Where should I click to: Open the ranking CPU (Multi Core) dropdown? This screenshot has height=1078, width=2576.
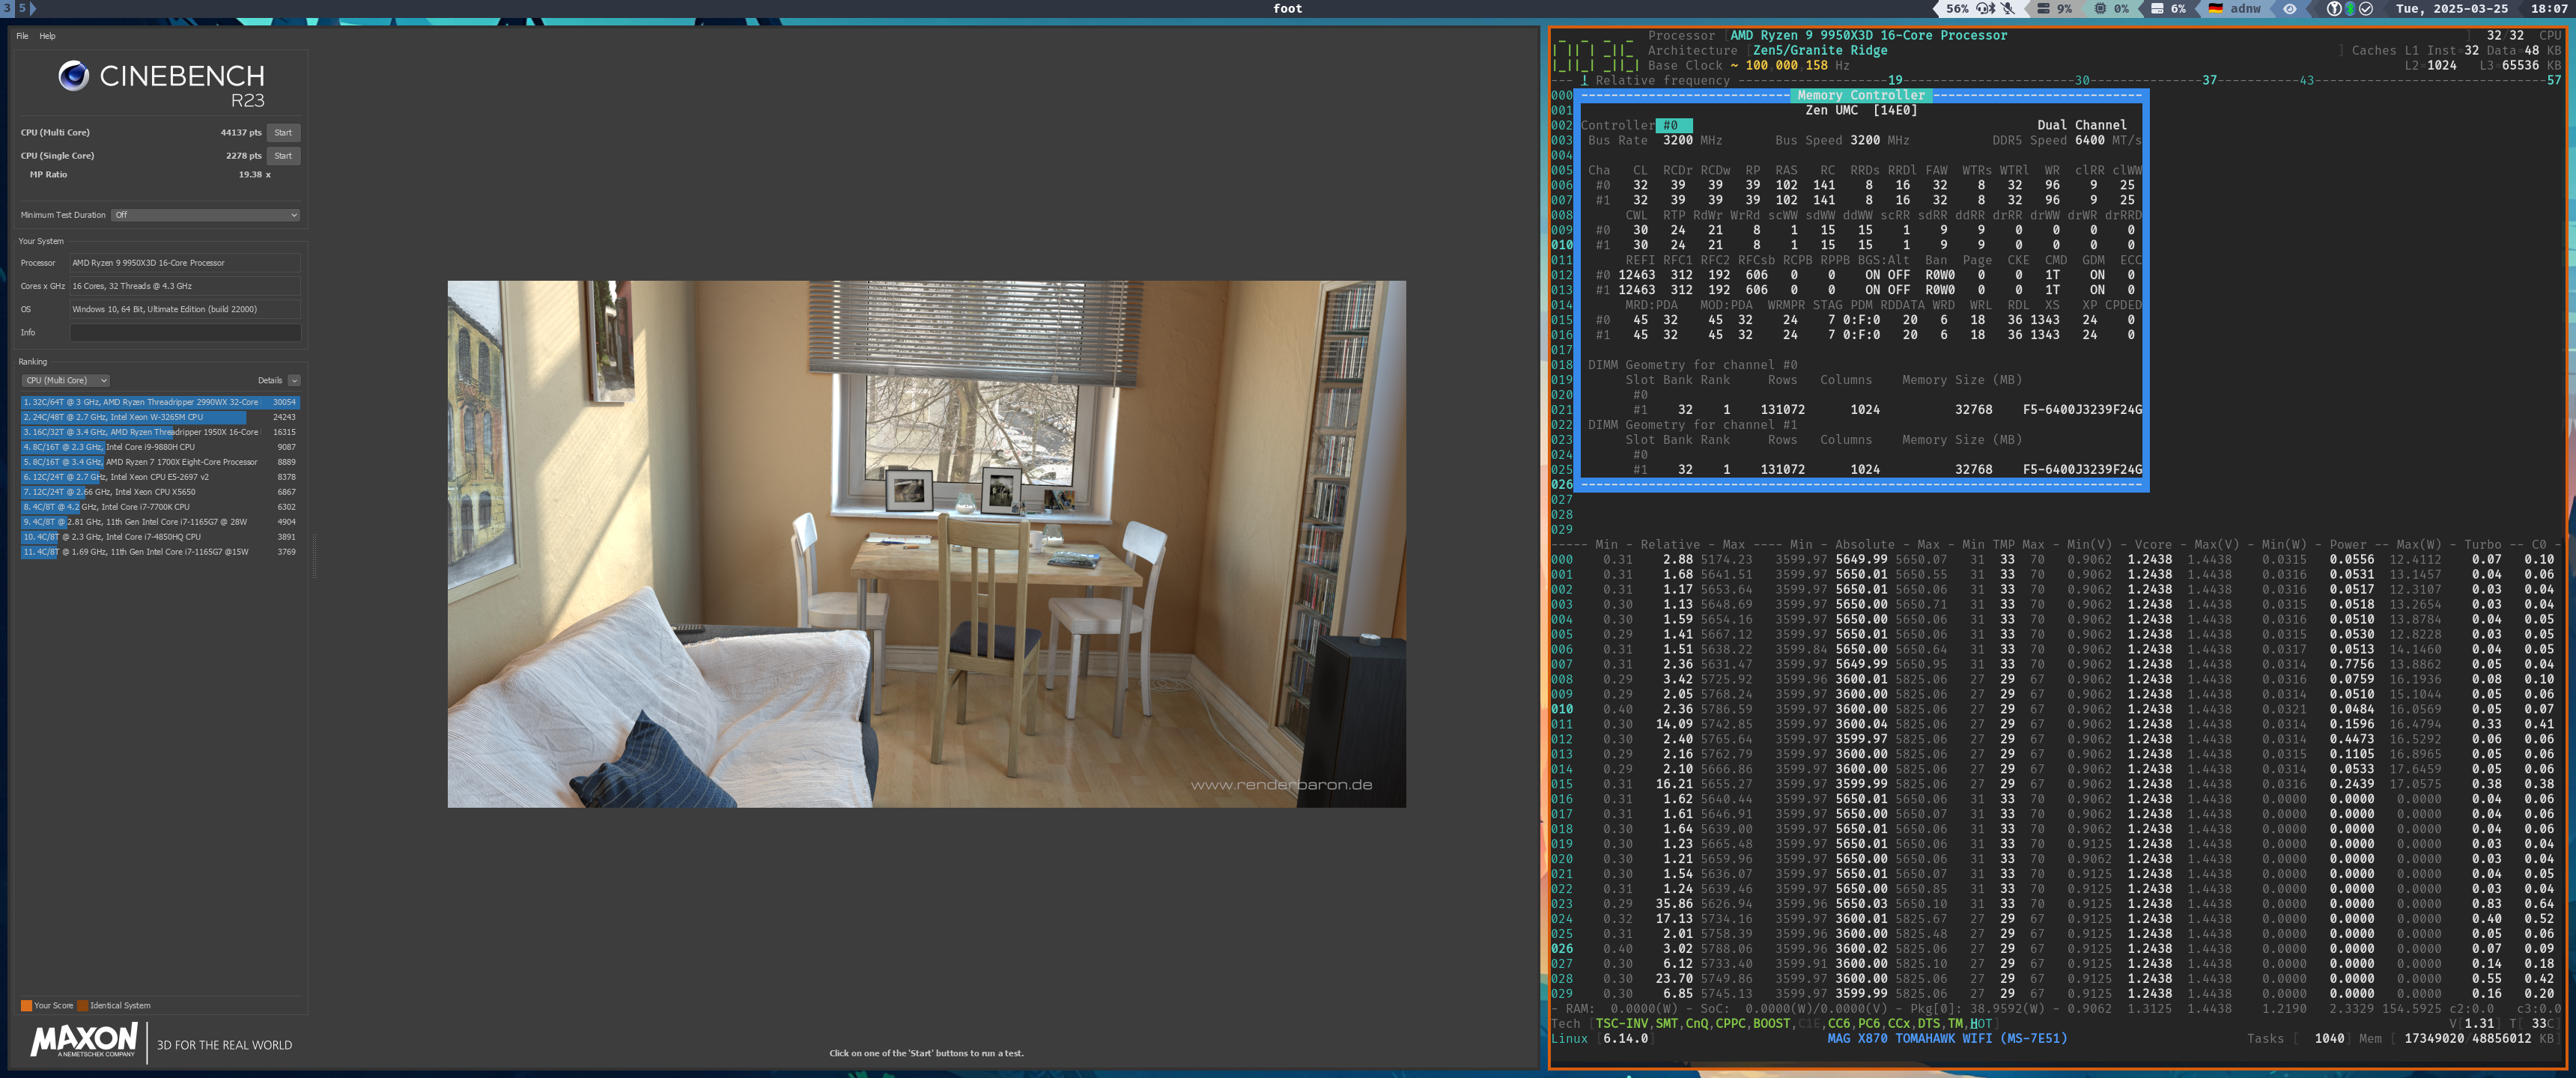tap(65, 381)
